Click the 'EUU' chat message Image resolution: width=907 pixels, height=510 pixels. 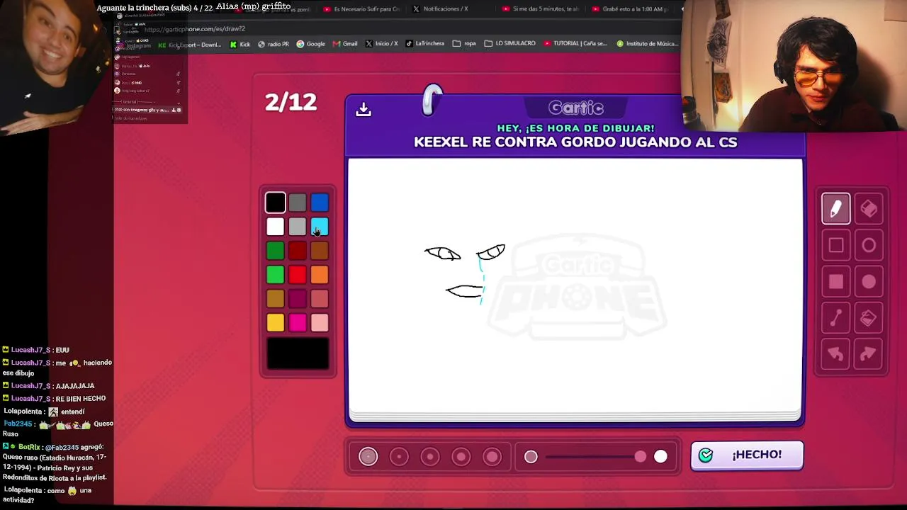pyautogui.click(x=62, y=350)
